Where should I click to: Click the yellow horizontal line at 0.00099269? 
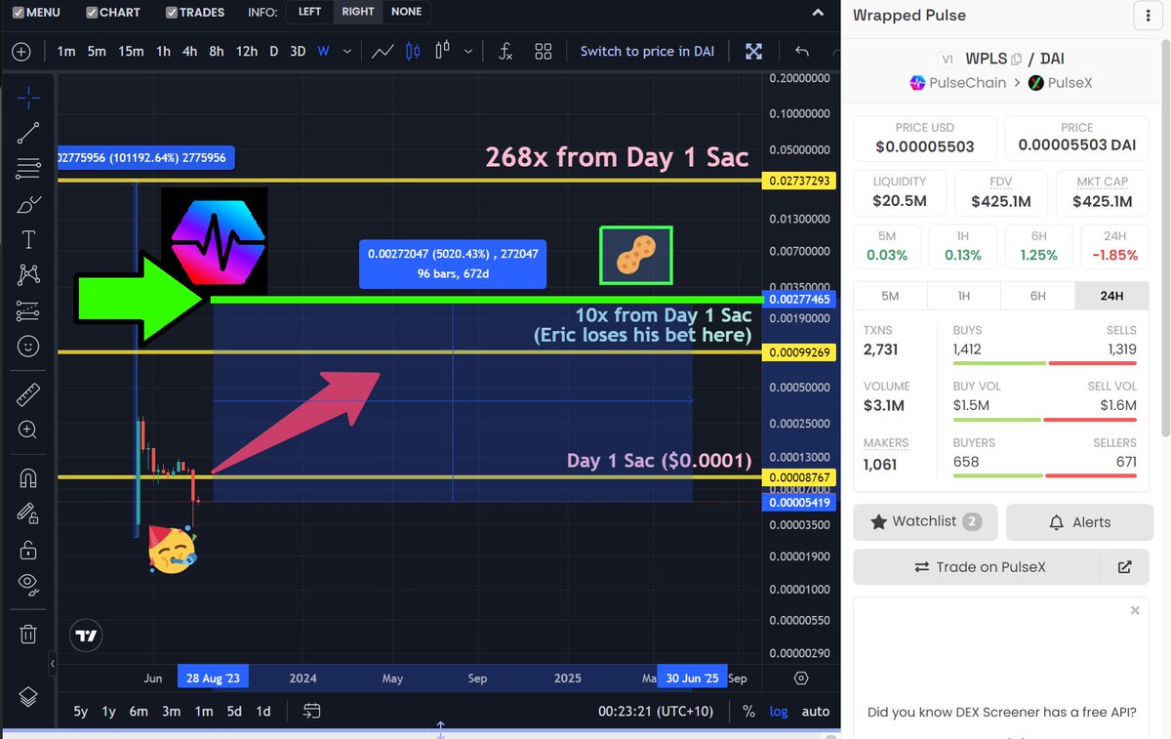pyautogui.click(x=410, y=351)
